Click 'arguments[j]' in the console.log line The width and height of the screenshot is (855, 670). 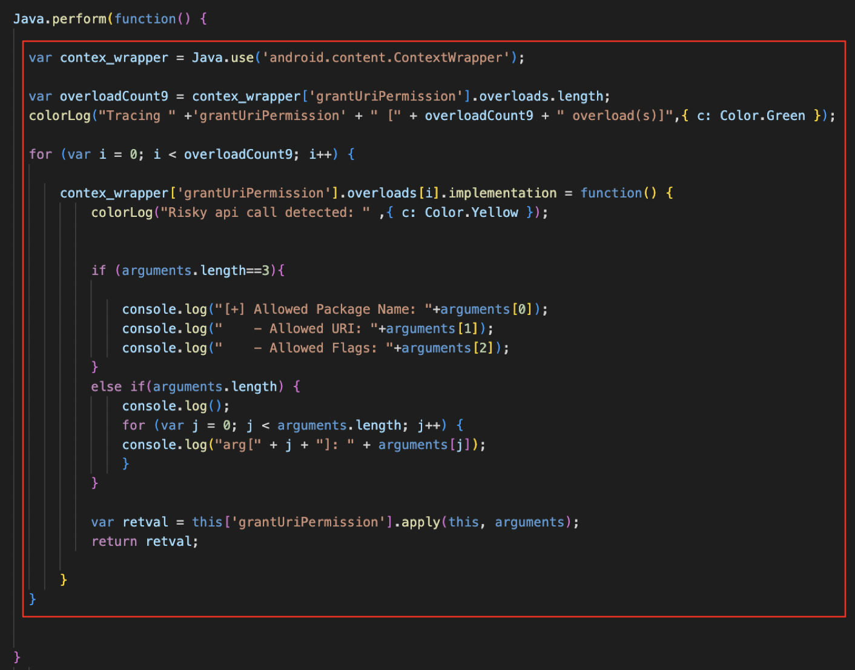424,445
